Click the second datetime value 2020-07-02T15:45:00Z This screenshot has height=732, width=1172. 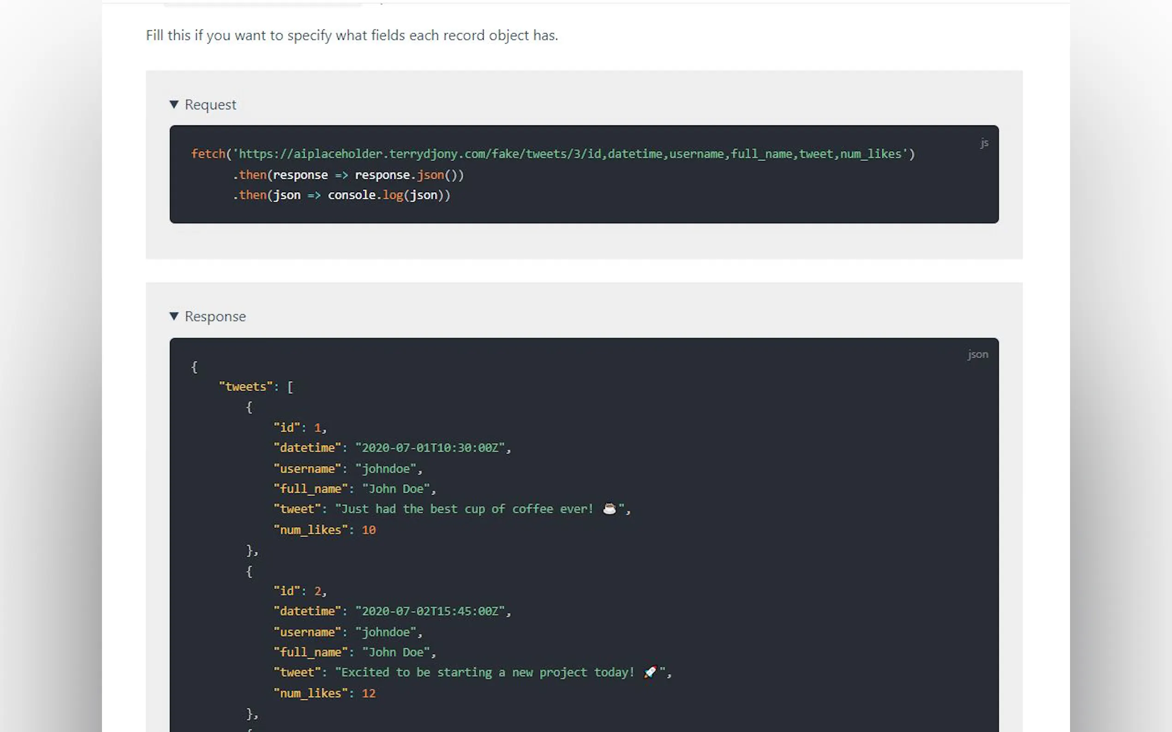430,611
